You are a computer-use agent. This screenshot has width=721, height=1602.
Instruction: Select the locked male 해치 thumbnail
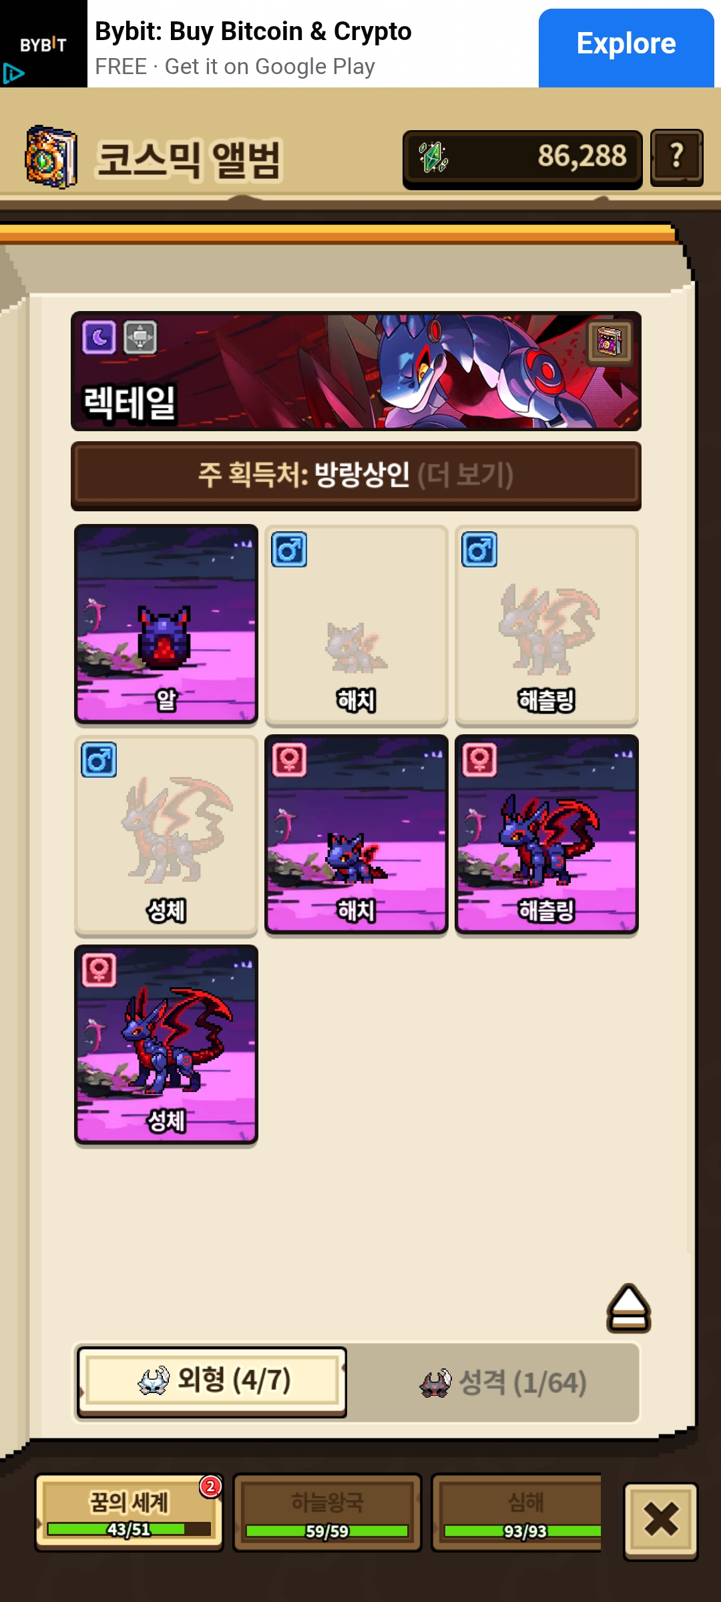(356, 625)
